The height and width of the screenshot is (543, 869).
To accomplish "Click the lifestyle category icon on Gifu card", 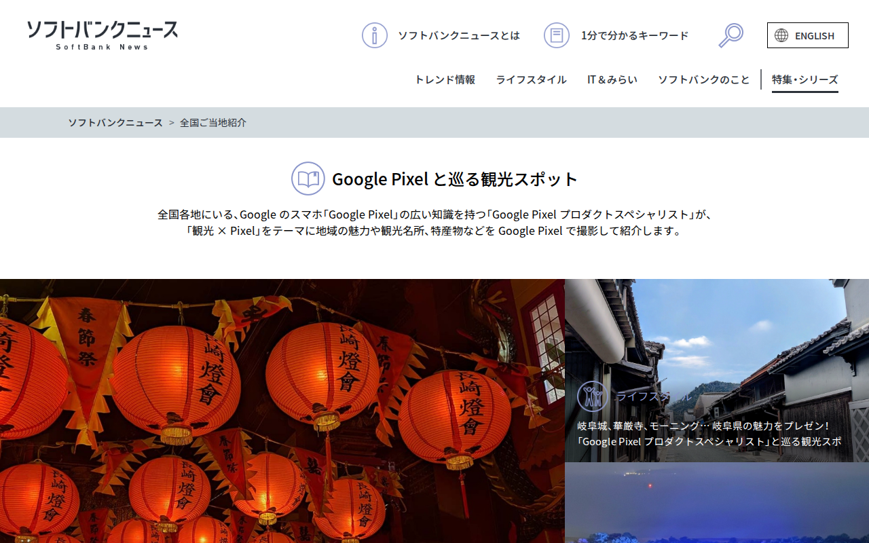I will (x=593, y=396).
